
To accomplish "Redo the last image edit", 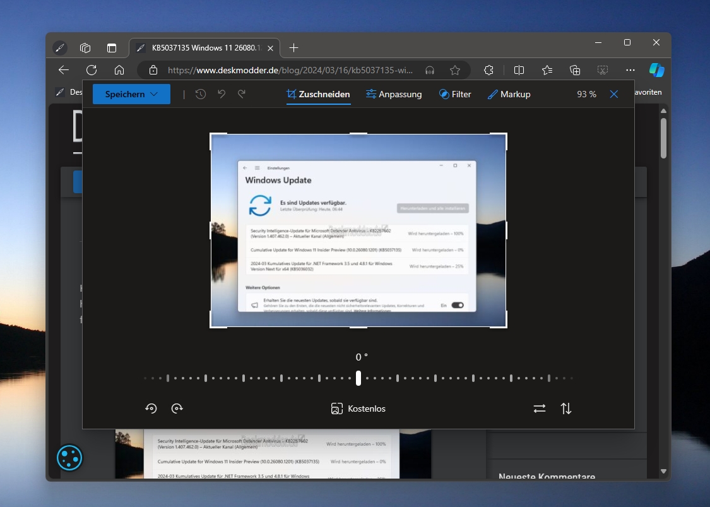I will click(x=242, y=94).
